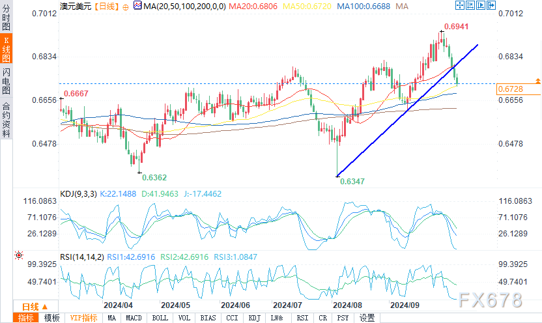Click the MA indicator chart icon beside title

click(x=137, y=5)
